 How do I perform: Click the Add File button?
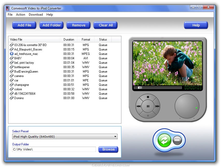tap(24, 25)
